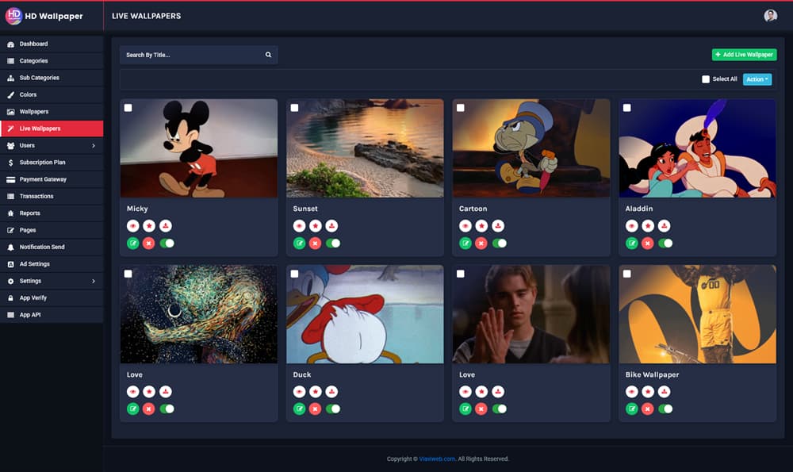Toggle the Aladdin status switch
793x472 pixels.
(x=665, y=244)
